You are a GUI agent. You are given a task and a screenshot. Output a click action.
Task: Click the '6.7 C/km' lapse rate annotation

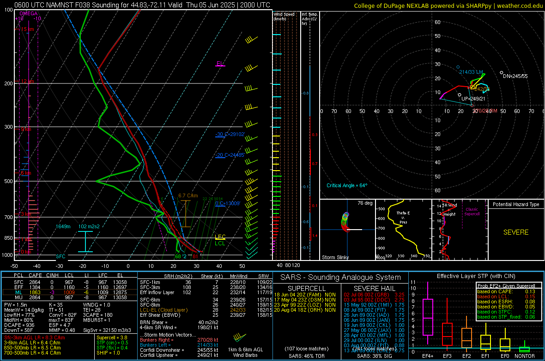(188, 196)
